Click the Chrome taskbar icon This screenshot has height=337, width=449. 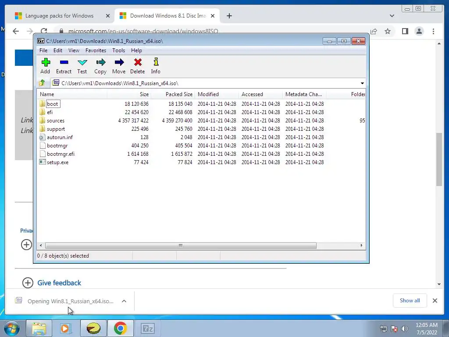[121, 328]
